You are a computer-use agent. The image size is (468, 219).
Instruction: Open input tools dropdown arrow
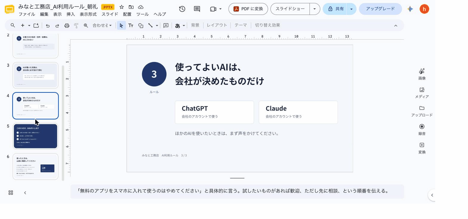pyautogui.click(x=184, y=26)
